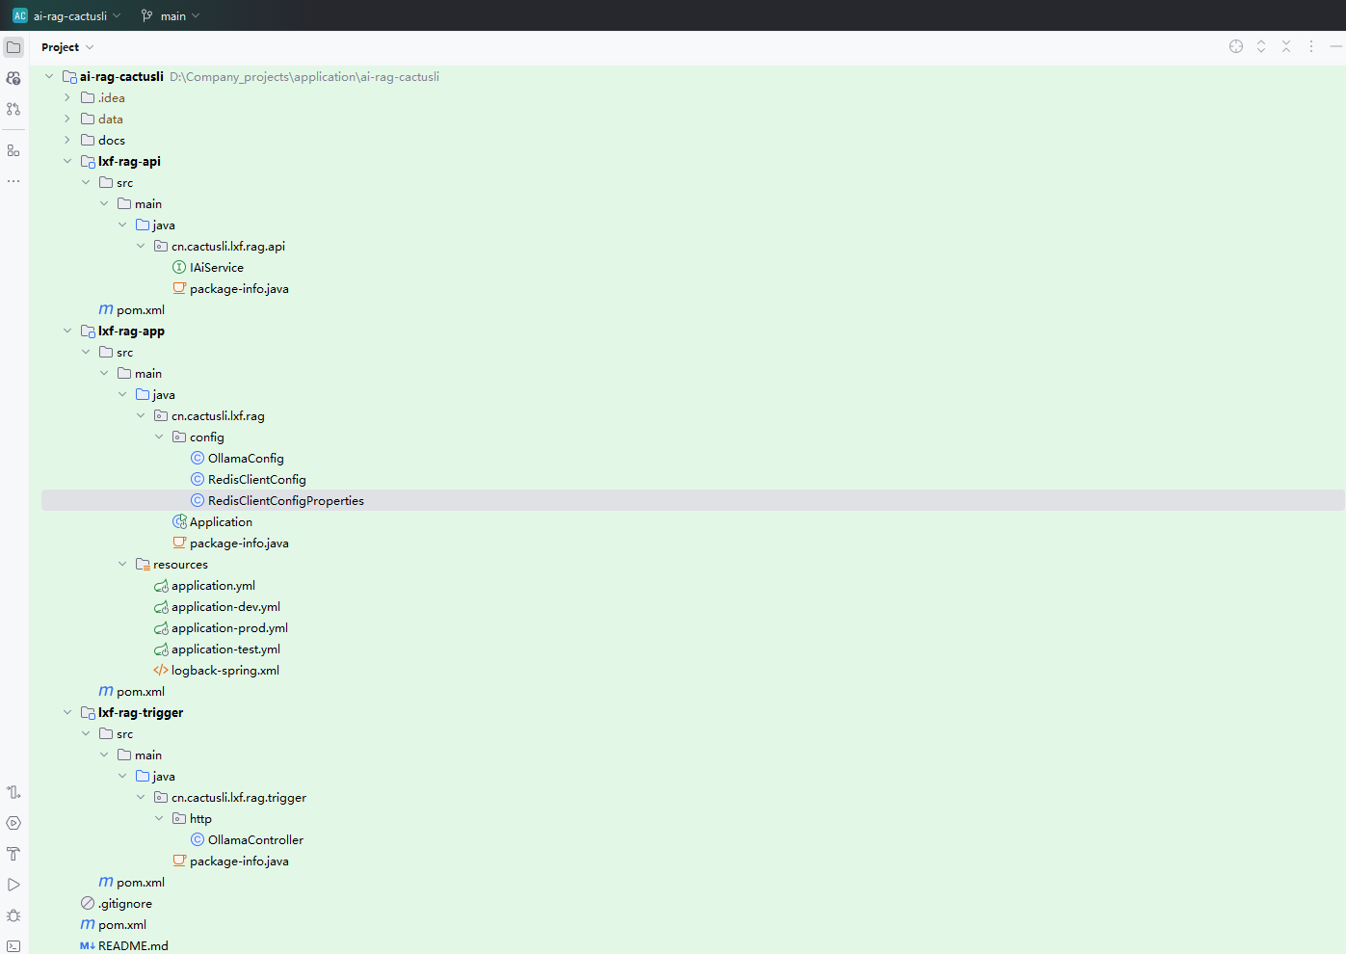Click the IAiService interface icon
The height and width of the screenshot is (954, 1346).
pyautogui.click(x=179, y=267)
